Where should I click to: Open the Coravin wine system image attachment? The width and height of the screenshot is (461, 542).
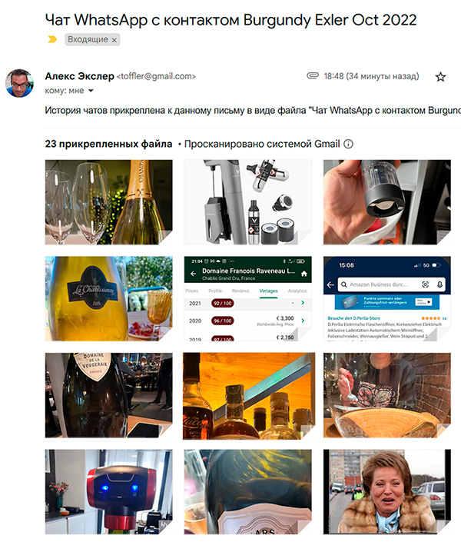(x=247, y=202)
